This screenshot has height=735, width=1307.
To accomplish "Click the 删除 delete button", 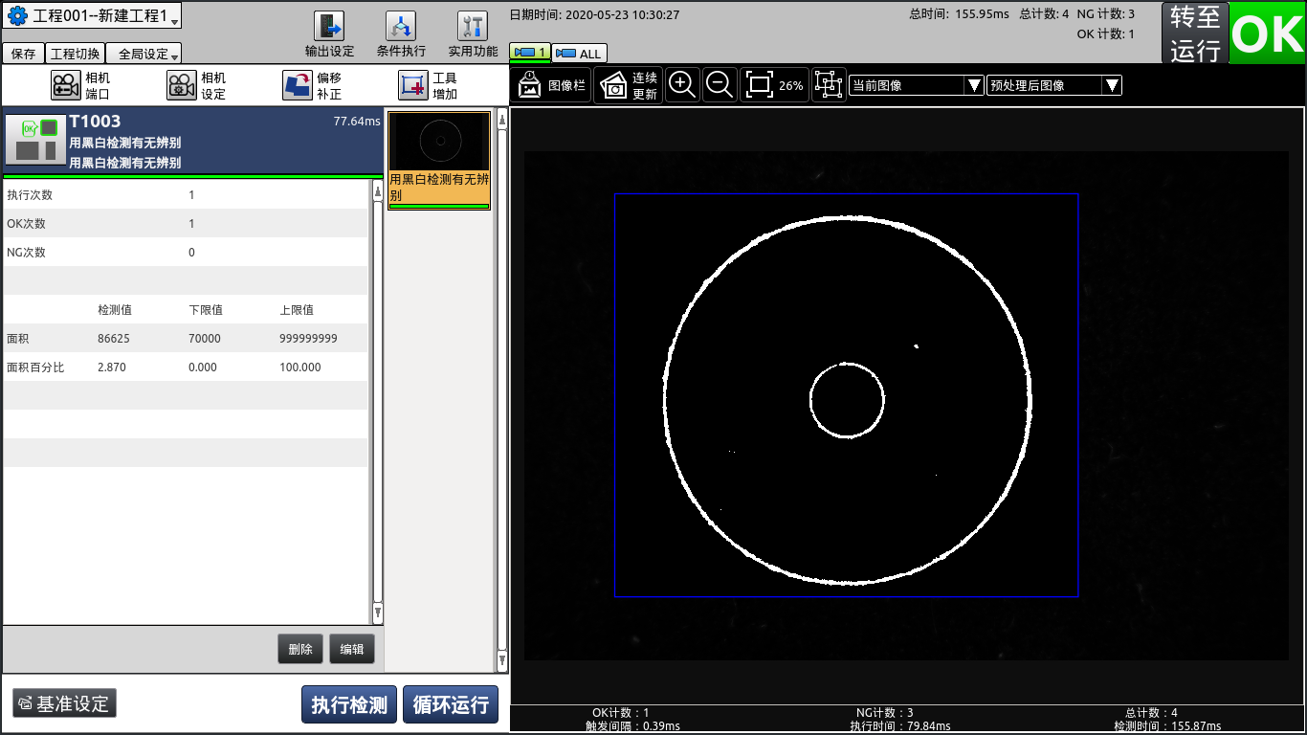I will [x=300, y=649].
